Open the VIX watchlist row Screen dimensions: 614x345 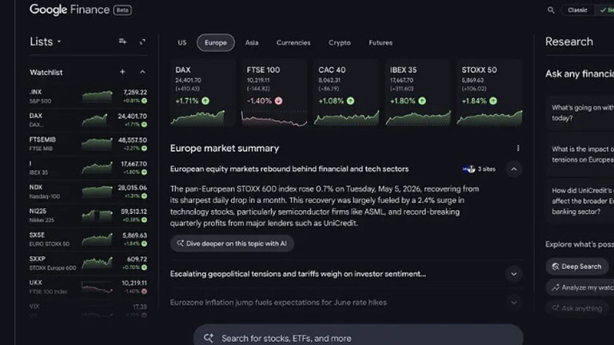(88, 310)
